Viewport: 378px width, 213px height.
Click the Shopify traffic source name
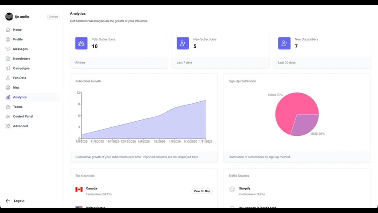pos(245,188)
